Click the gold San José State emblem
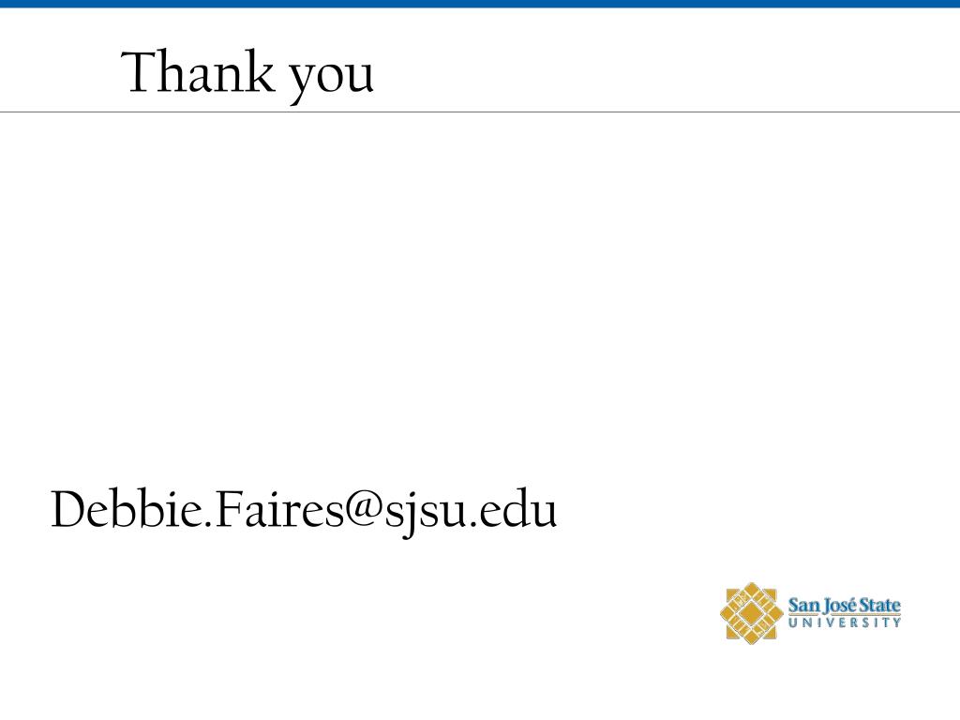960x720 pixels. tap(751, 613)
